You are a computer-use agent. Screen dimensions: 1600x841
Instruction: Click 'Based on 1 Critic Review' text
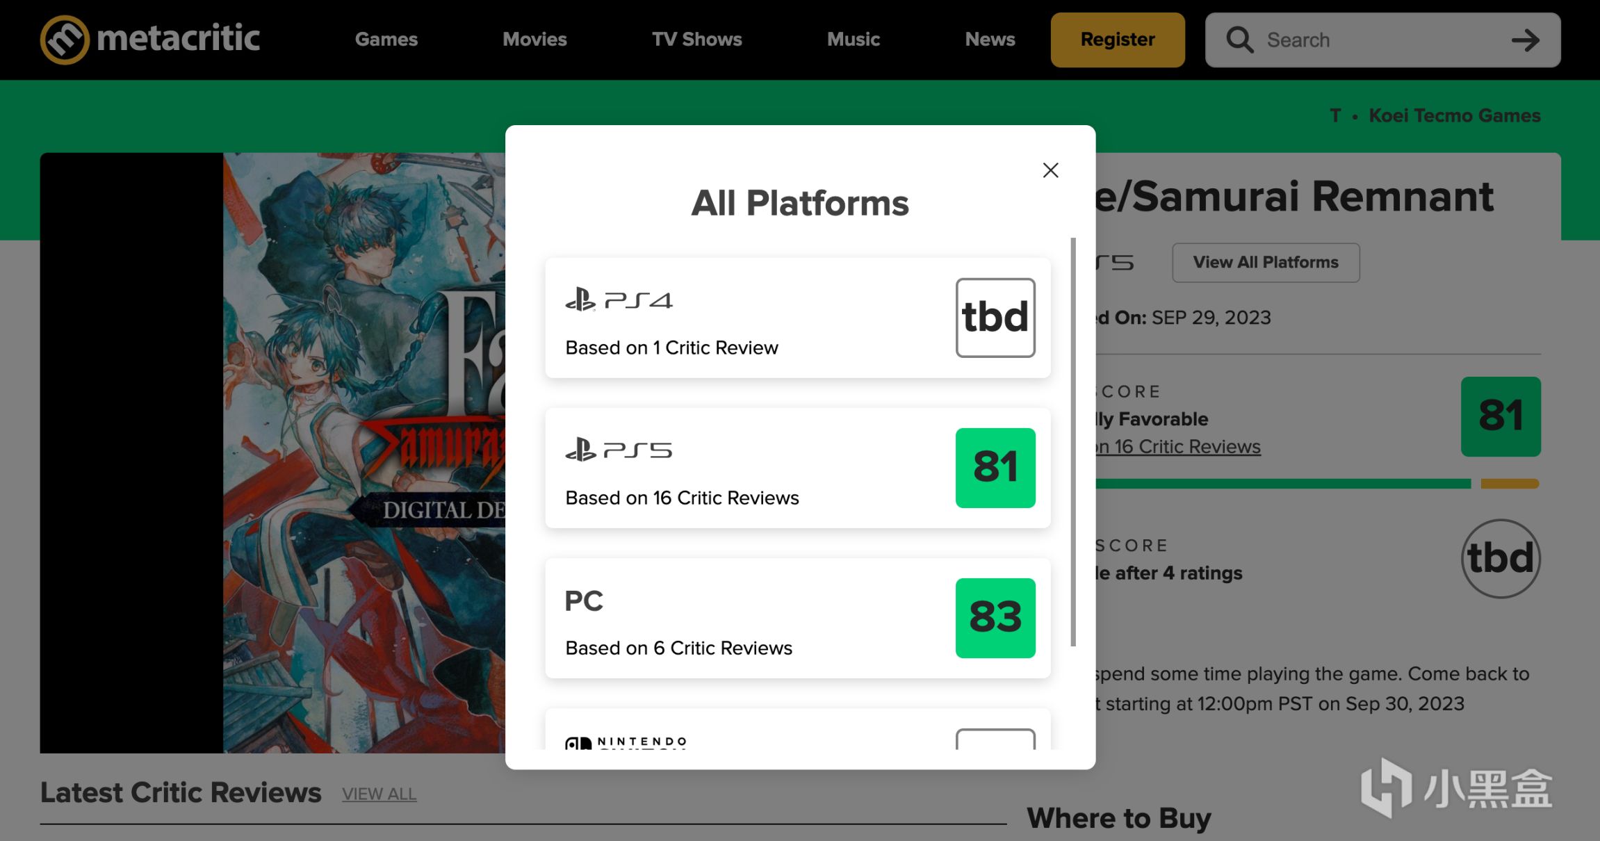click(x=671, y=348)
